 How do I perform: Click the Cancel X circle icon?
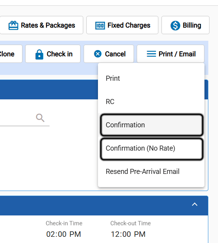(98, 54)
